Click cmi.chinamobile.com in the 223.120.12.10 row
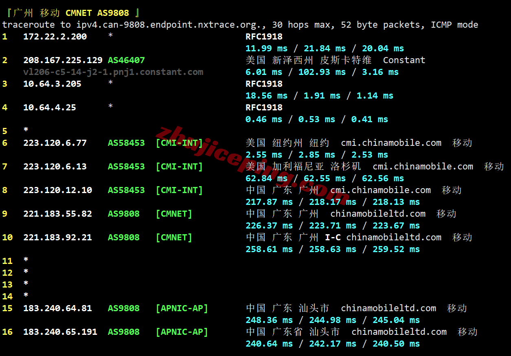 click(x=380, y=190)
